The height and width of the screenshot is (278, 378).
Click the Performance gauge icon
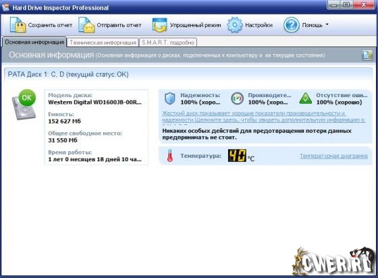tap(237, 99)
